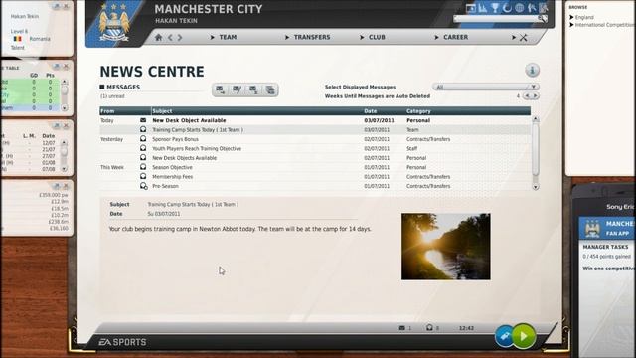The image size is (636, 358).
Task: Navigate back with left arrow
Action: (x=170, y=38)
